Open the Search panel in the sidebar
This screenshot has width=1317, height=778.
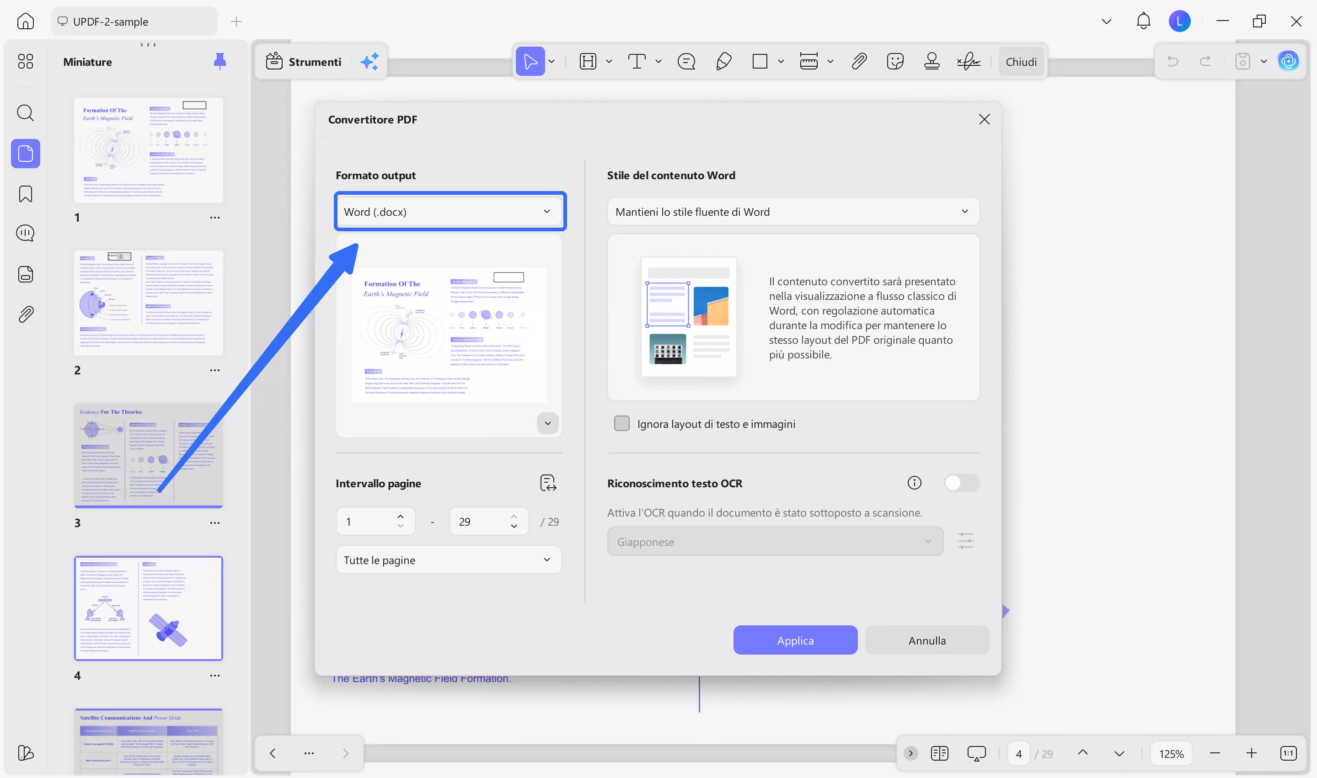[x=25, y=113]
